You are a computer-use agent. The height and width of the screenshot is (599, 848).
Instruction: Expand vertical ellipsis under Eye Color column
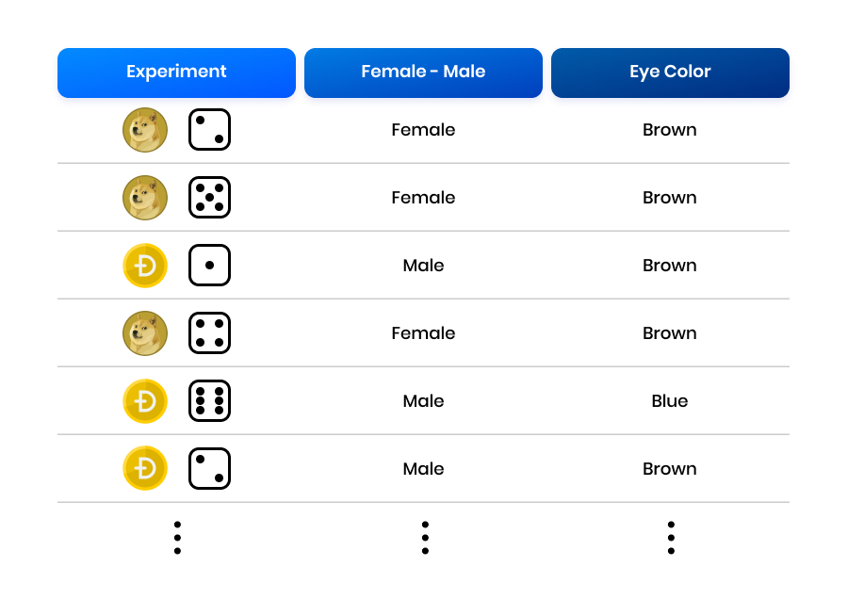pos(671,538)
